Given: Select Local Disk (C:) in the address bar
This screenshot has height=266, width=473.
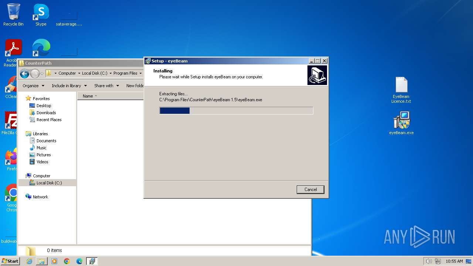Looking at the screenshot, I should (95, 73).
